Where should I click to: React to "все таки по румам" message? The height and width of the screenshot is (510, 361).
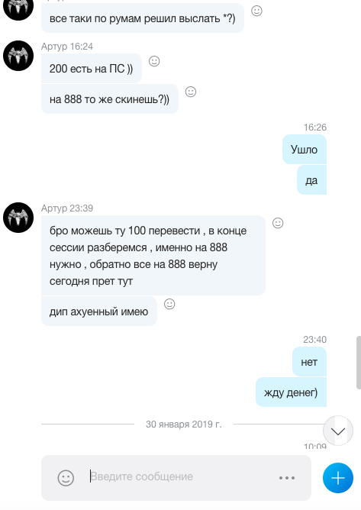(x=256, y=11)
